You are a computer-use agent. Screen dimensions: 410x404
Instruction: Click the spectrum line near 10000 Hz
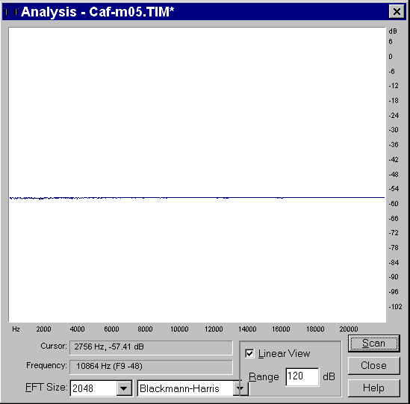point(179,197)
